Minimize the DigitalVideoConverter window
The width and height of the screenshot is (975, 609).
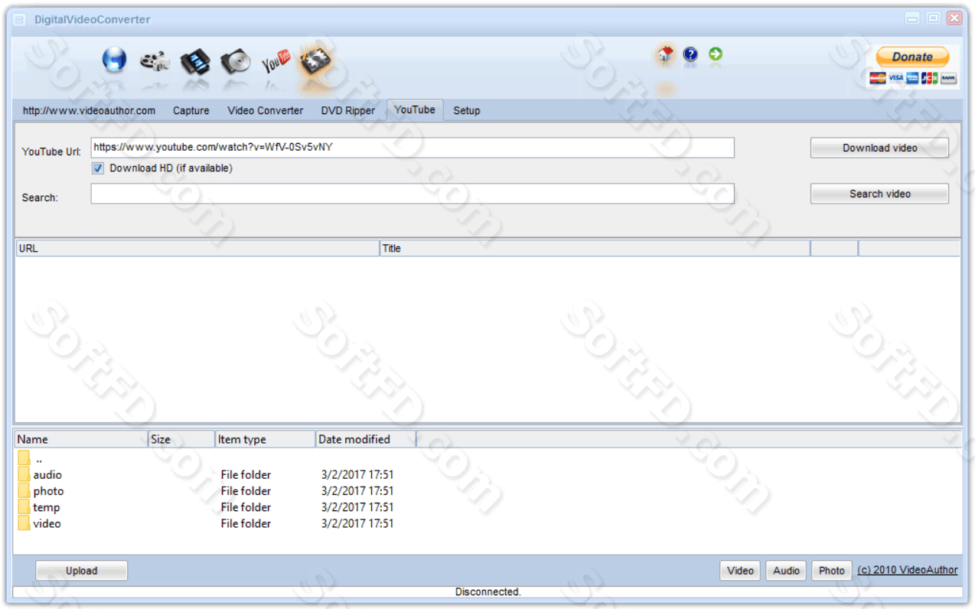[x=912, y=18]
